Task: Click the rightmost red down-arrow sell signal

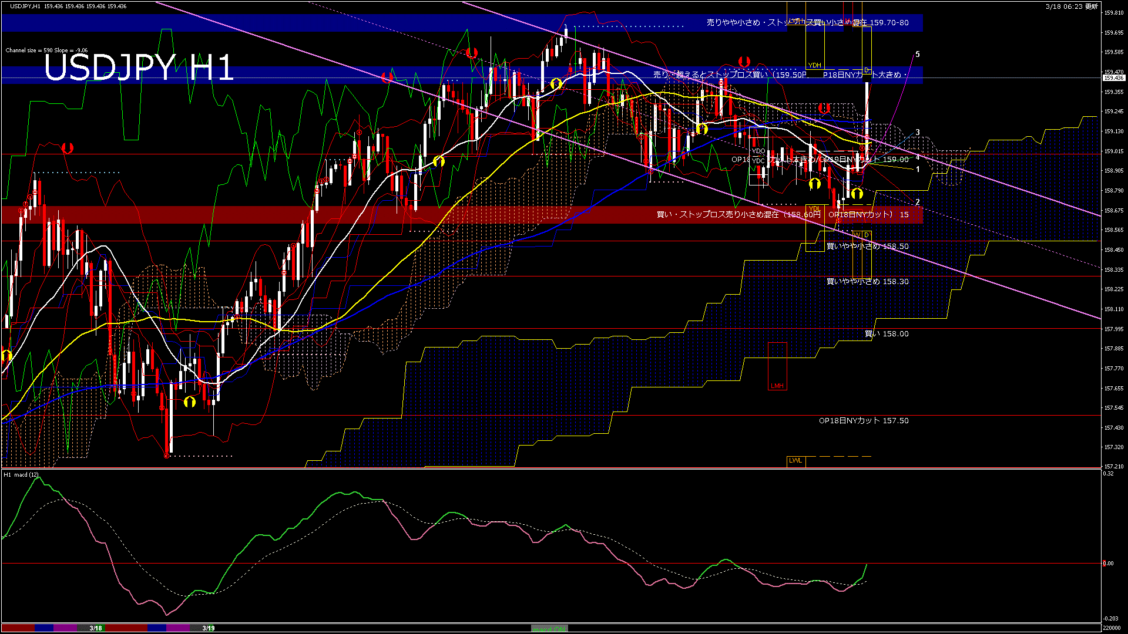Action: [x=824, y=109]
